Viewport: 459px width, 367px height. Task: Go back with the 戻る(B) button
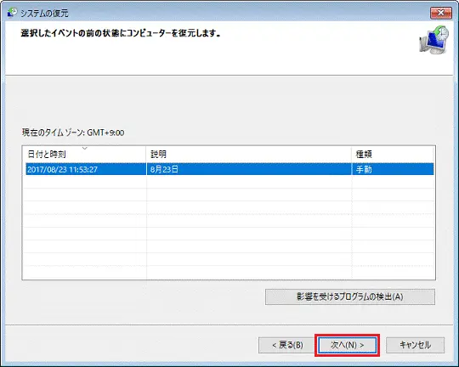tap(287, 346)
